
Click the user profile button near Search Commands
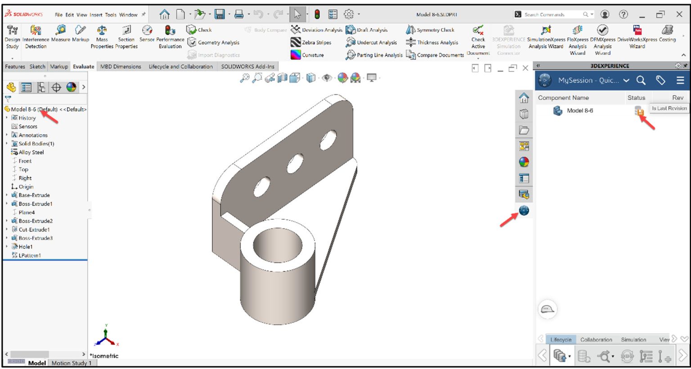coord(605,14)
